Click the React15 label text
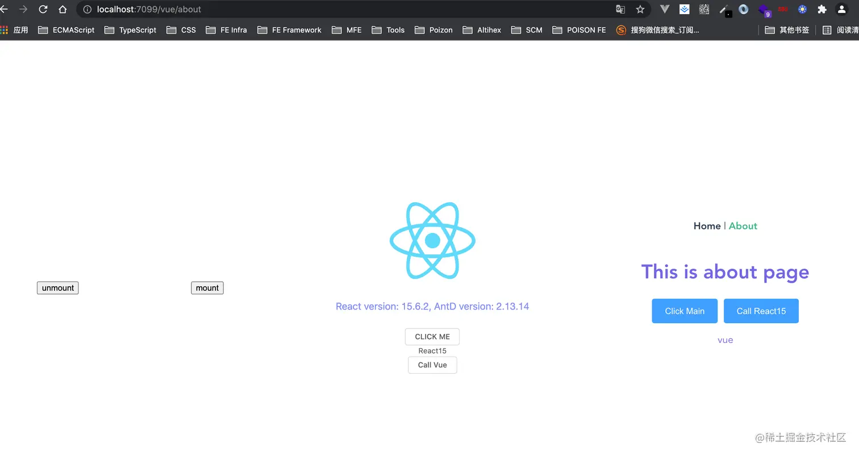 coord(432,351)
